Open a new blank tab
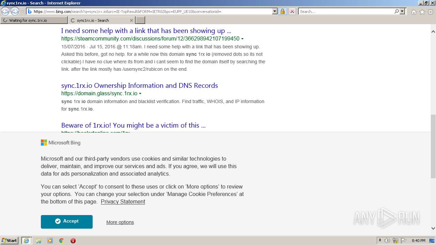 click(x=140, y=20)
